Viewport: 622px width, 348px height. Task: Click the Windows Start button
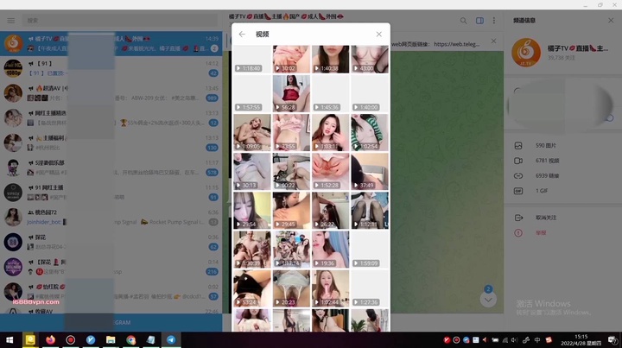coord(10,340)
